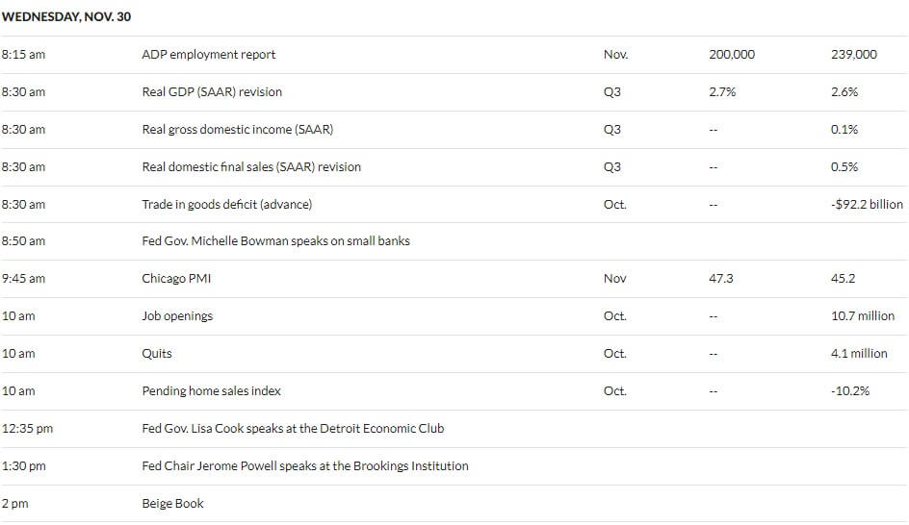Screen dimensions: 909x525
Task: Select the Real GDP (SAAR) revision entry
Action: click(x=212, y=92)
